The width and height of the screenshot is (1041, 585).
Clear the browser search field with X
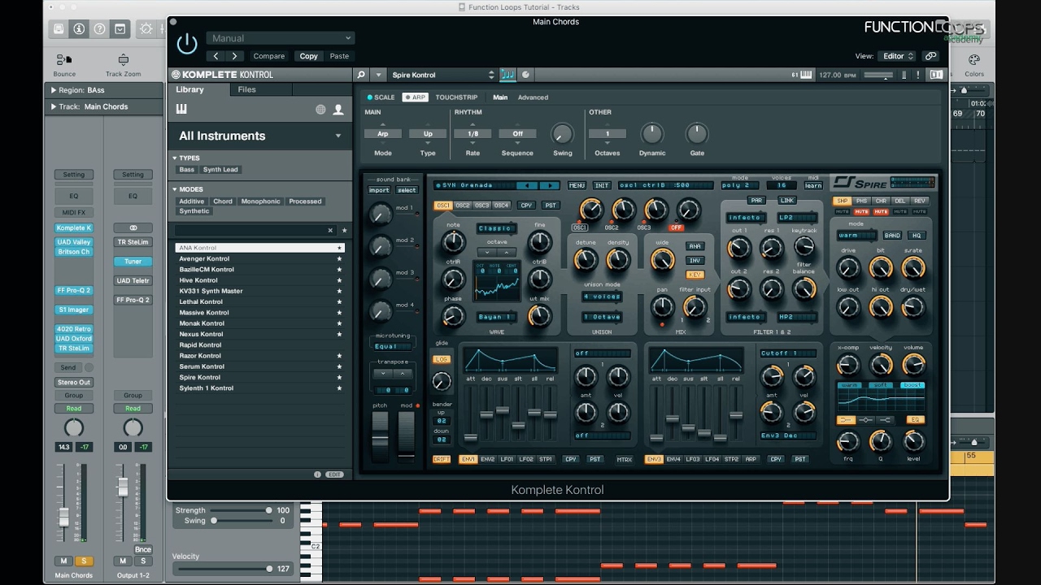(x=330, y=231)
